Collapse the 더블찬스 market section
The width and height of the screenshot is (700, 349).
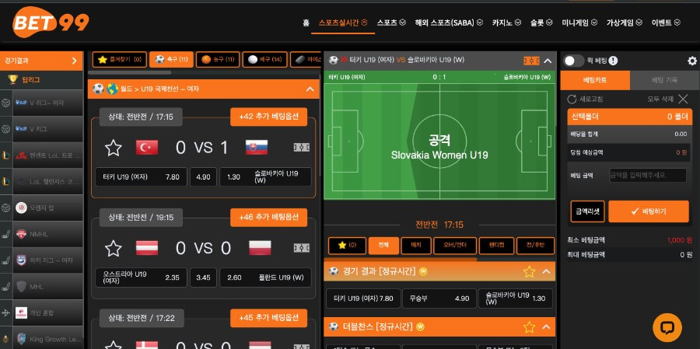[x=546, y=327]
